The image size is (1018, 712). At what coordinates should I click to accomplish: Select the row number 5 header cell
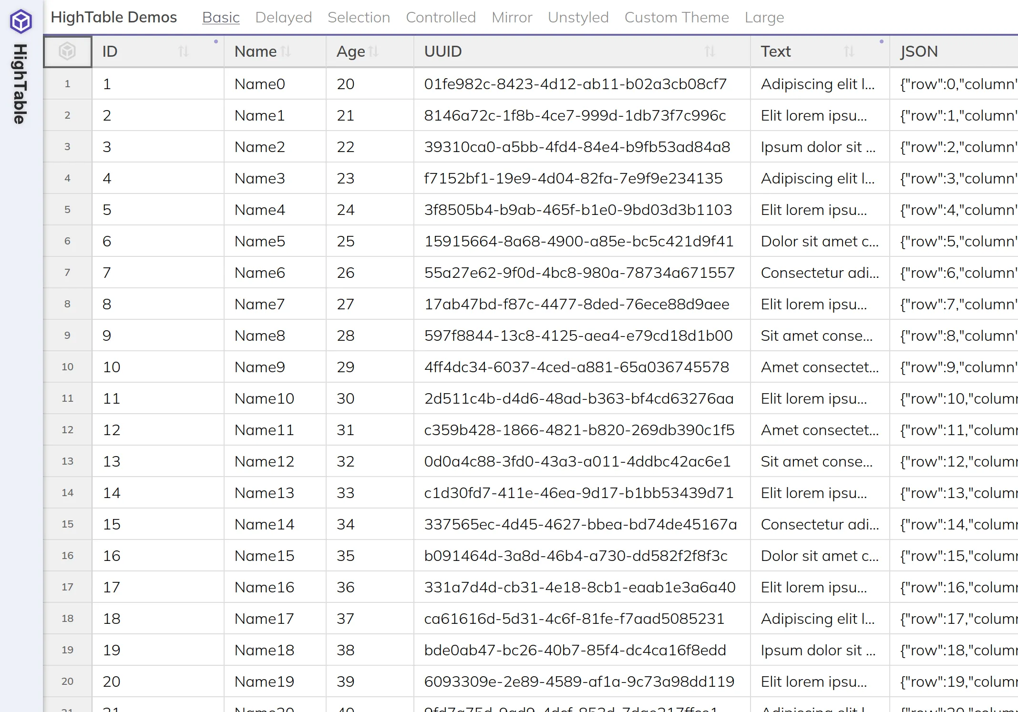(x=67, y=210)
